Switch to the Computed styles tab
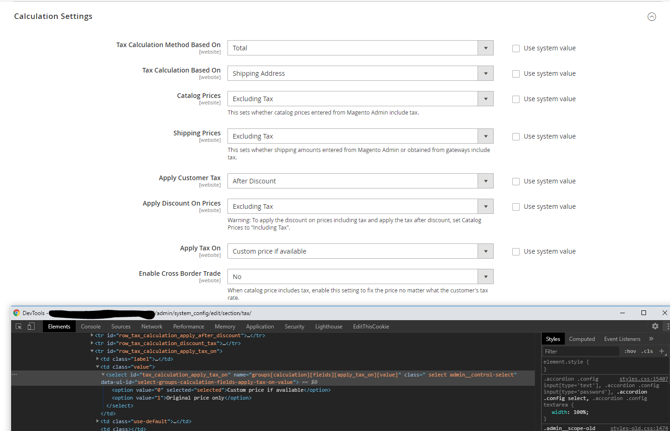This screenshot has height=431, width=670. (582, 339)
